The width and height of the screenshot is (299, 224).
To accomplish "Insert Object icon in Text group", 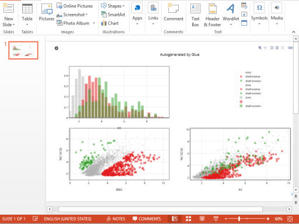I will pyautogui.click(x=244, y=23).
